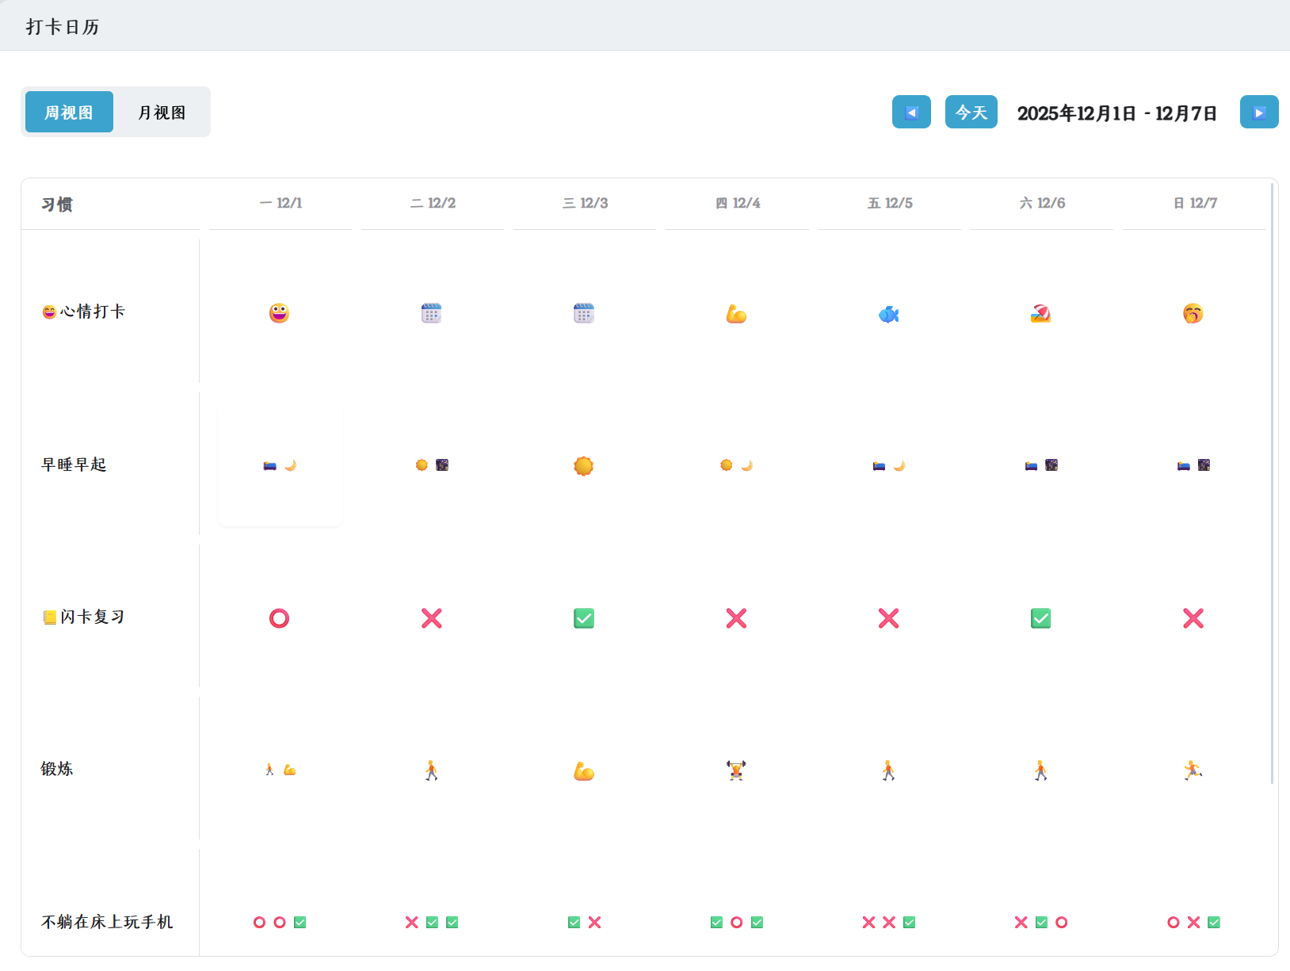Click the grinning face mood icon on 12/1
Image resolution: width=1290 pixels, height=971 pixels.
(279, 313)
